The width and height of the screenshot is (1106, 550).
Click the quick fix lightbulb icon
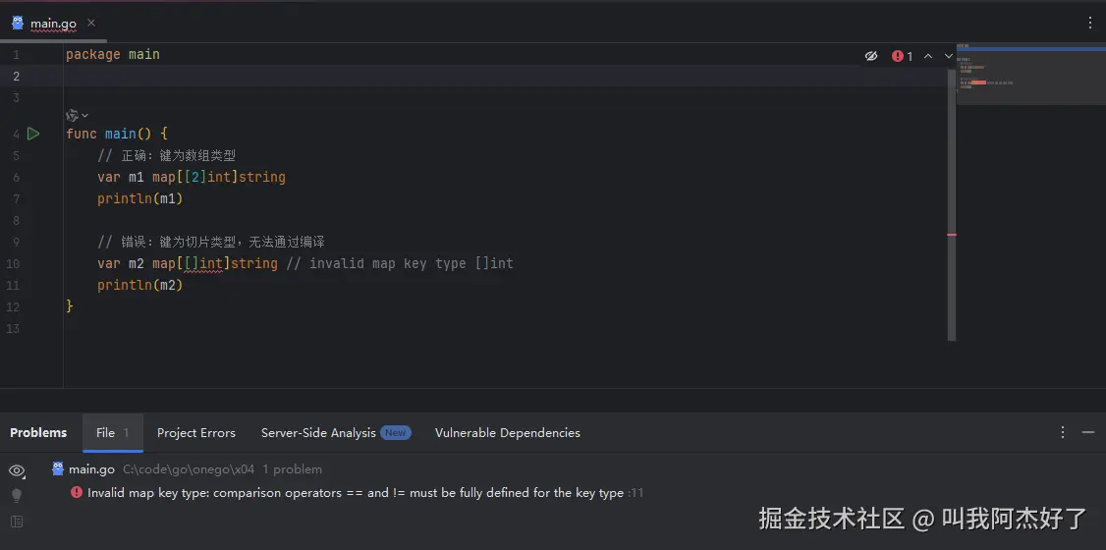pyautogui.click(x=17, y=496)
